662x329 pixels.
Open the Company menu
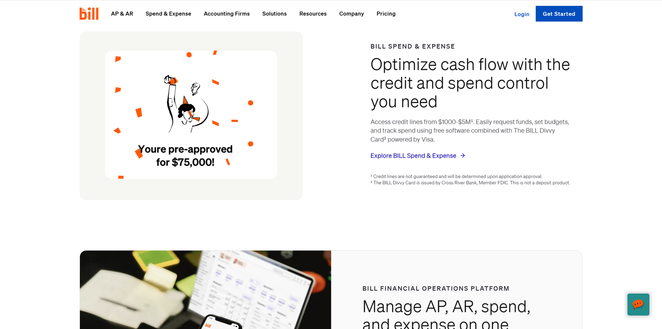[x=351, y=14]
